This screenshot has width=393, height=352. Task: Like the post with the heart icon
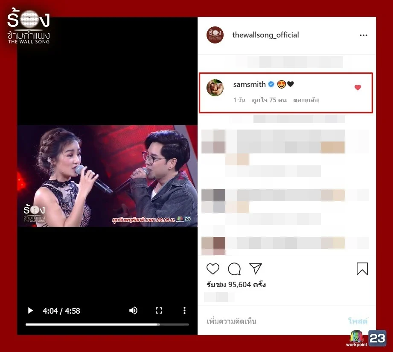click(x=213, y=268)
